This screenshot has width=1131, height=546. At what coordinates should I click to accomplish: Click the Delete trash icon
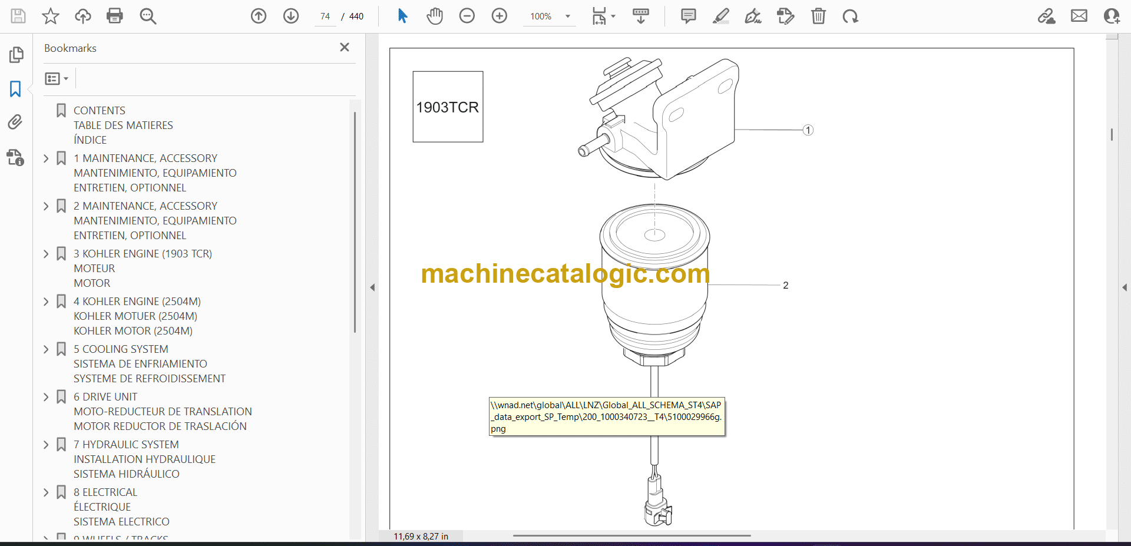[818, 16]
